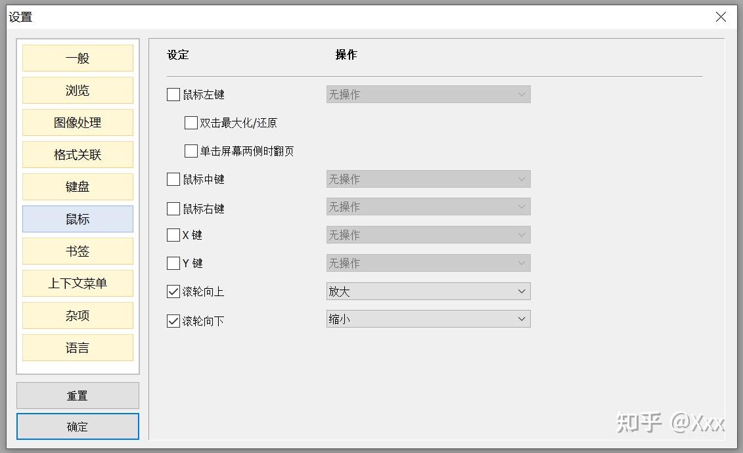Image resolution: width=743 pixels, height=453 pixels.
Task: Click the 重置 button
Action: [77, 395]
